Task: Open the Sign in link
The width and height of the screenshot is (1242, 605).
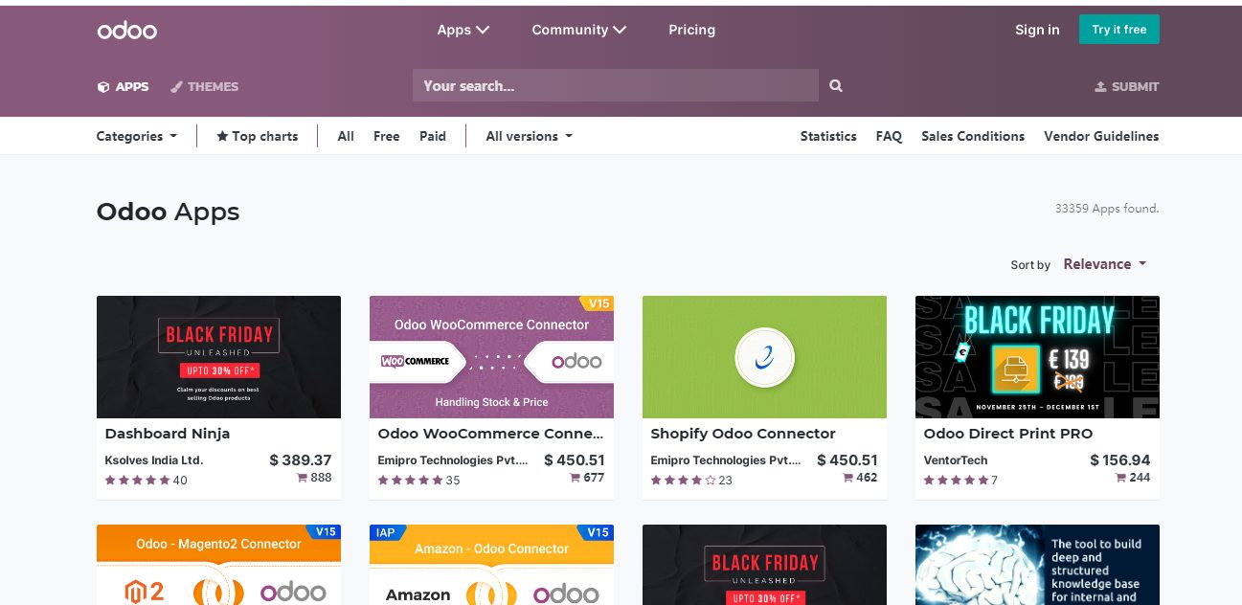Action: tap(1037, 30)
